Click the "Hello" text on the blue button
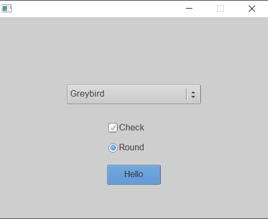This screenshot has height=219, width=268. point(133,174)
